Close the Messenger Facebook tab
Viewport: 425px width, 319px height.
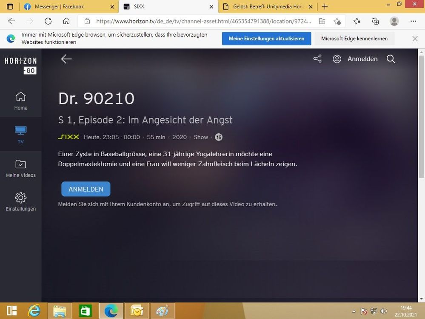click(112, 7)
